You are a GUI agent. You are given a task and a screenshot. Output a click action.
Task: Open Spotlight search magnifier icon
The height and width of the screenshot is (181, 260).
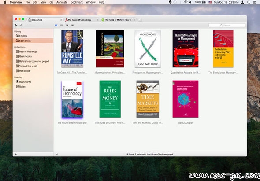[249, 2]
